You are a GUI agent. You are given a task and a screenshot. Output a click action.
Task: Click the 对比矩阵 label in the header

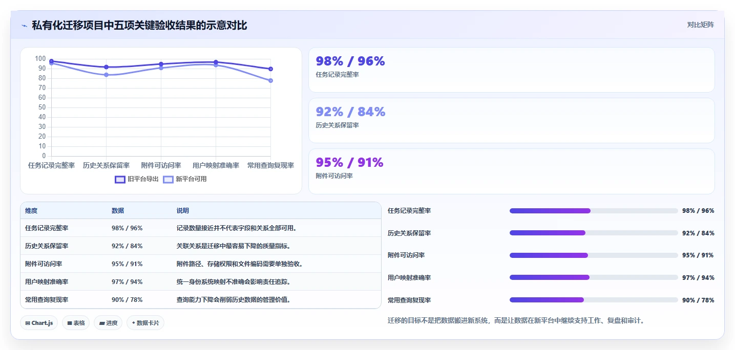click(x=700, y=25)
